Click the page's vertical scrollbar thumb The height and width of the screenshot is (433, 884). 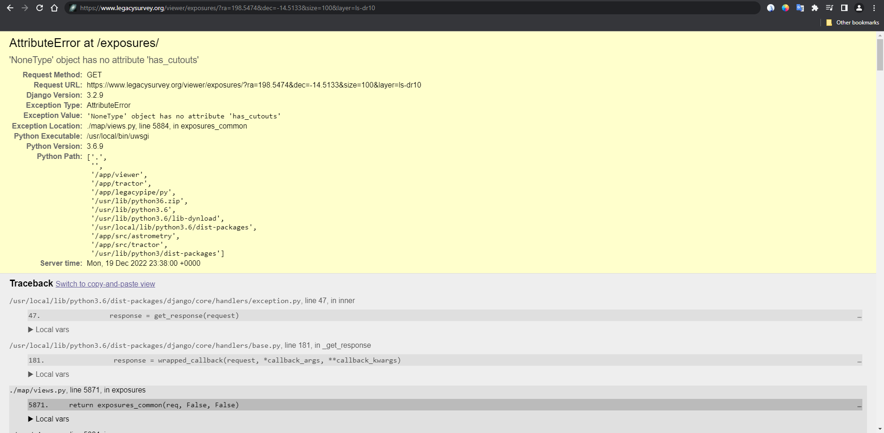coord(880,54)
